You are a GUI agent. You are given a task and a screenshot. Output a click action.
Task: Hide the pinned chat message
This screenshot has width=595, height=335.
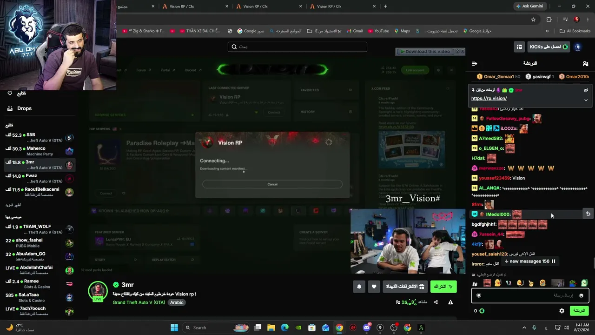tap(586, 90)
